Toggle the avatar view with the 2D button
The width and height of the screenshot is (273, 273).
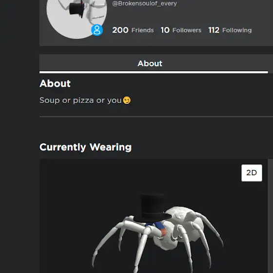(252, 173)
